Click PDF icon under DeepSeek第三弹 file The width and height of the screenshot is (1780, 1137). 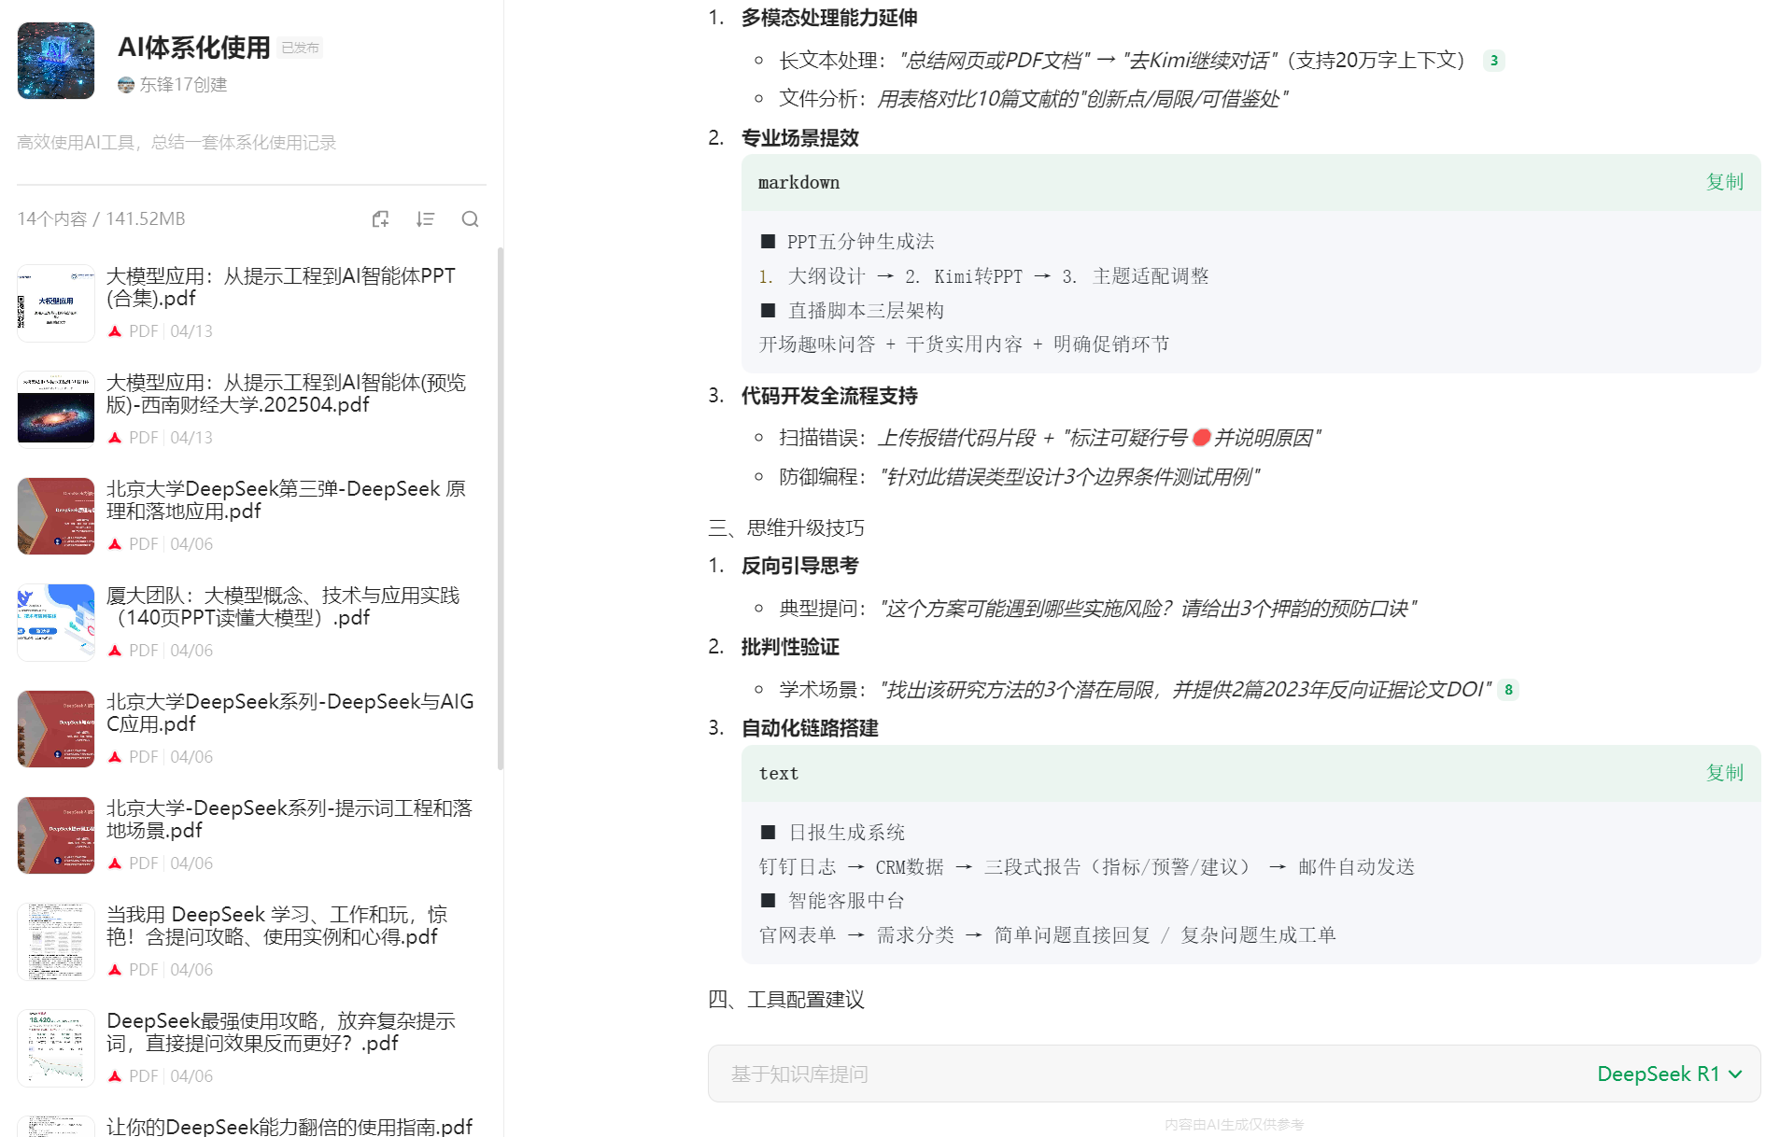[115, 544]
